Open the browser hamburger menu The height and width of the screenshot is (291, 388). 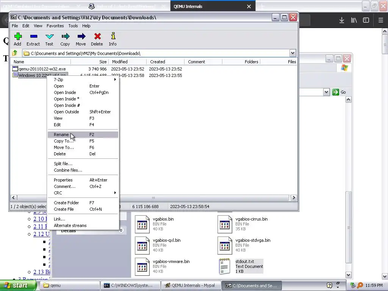(381, 20)
